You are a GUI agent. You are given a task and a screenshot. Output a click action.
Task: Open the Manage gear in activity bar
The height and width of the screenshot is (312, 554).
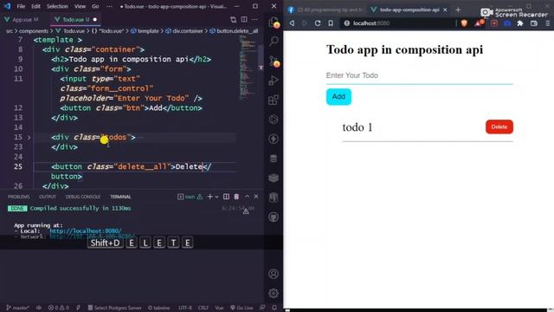274,293
